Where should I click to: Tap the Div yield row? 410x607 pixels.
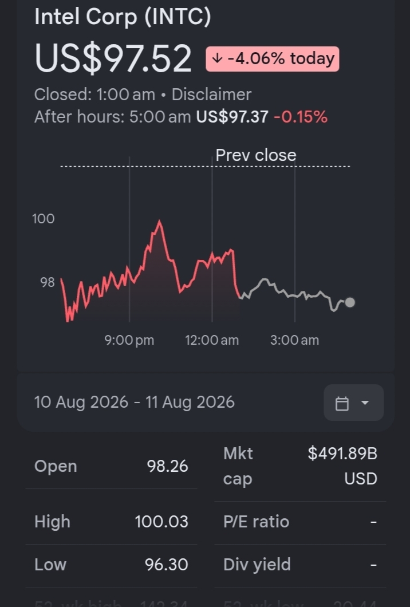click(x=300, y=565)
